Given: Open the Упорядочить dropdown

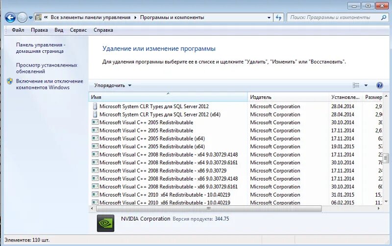Looking at the screenshot, I should click(113, 85).
